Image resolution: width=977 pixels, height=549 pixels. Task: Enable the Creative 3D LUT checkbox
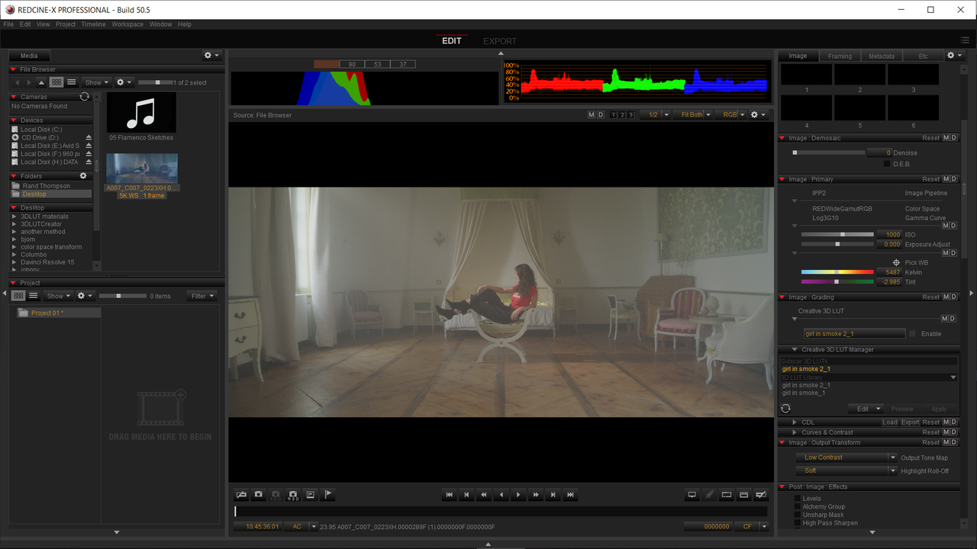coord(912,334)
